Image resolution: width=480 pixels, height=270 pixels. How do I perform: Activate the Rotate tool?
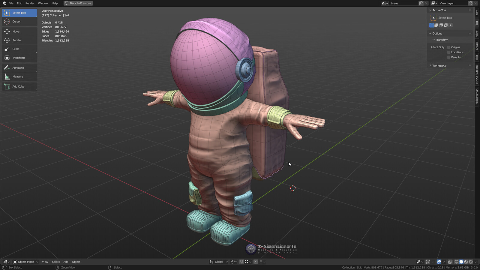(x=19, y=40)
